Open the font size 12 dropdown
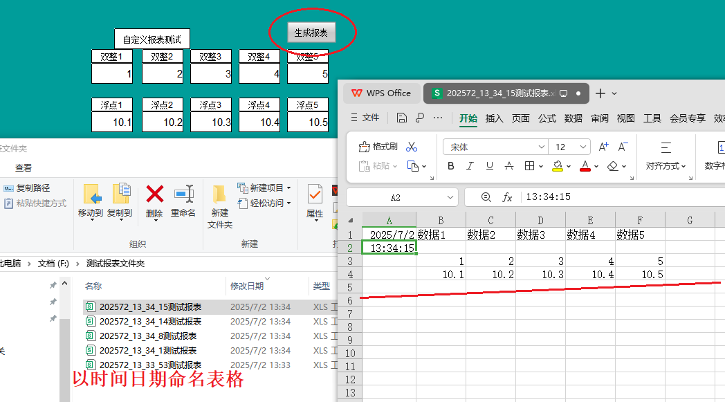The height and width of the screenshot is (402, 725). point(582,147)
